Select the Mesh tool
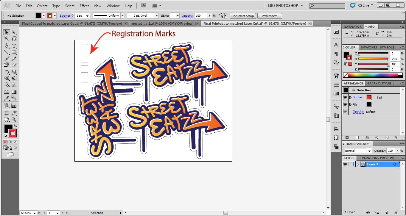This screenshot has height=216, width=406. pos(7,92)
